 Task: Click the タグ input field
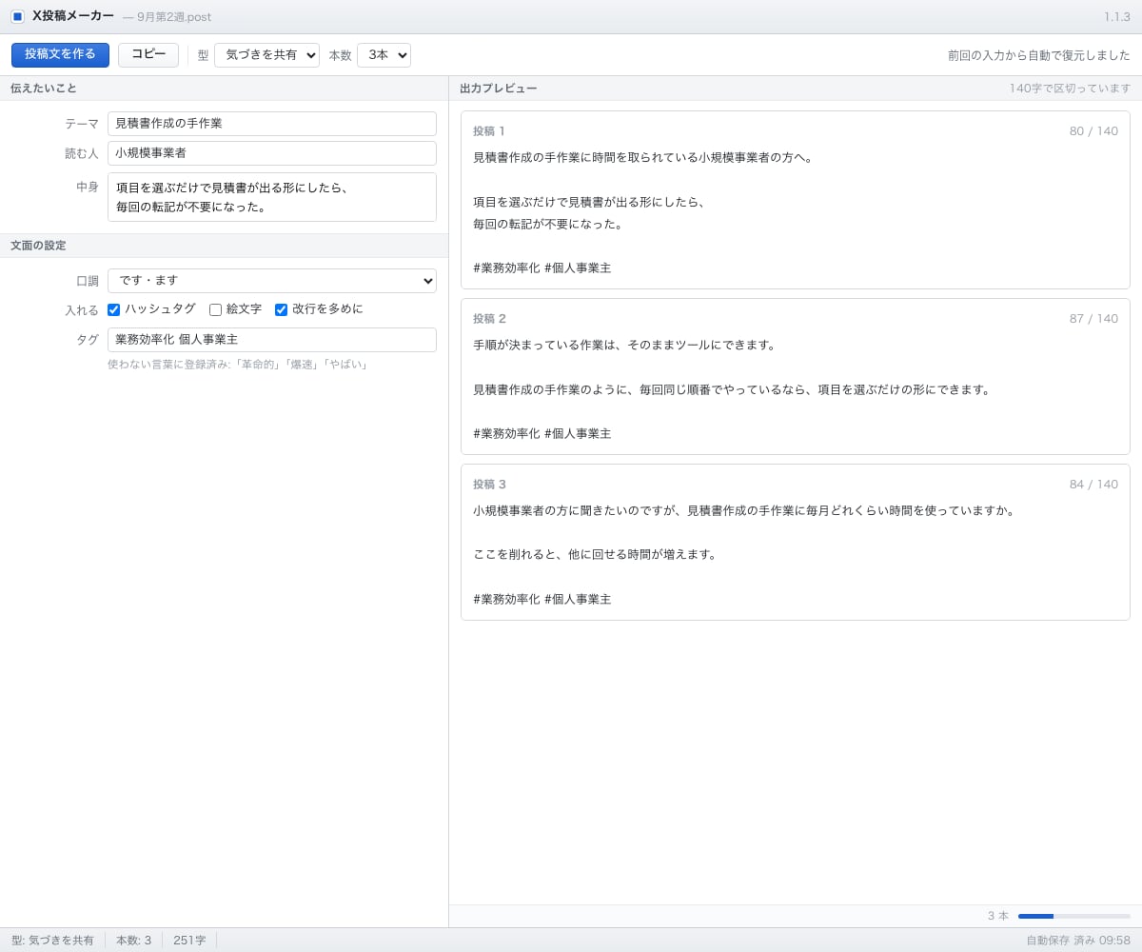coord(272,340)
